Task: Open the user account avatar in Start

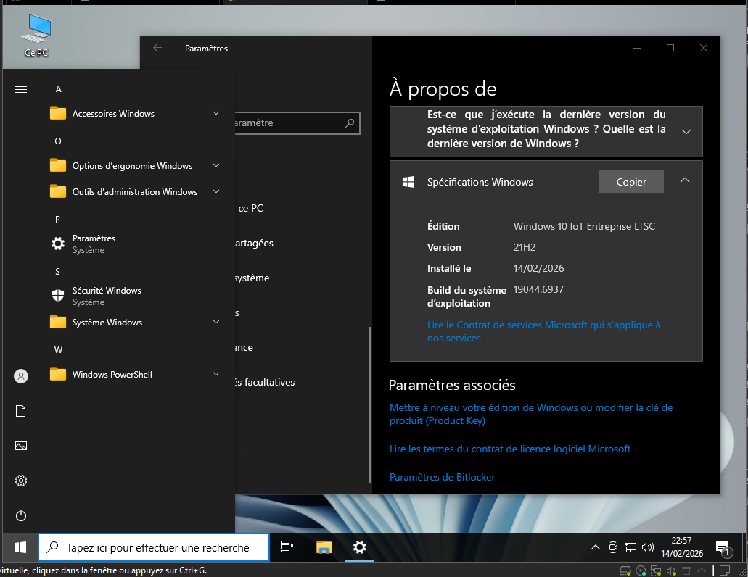Action: [x=21, y=376]
